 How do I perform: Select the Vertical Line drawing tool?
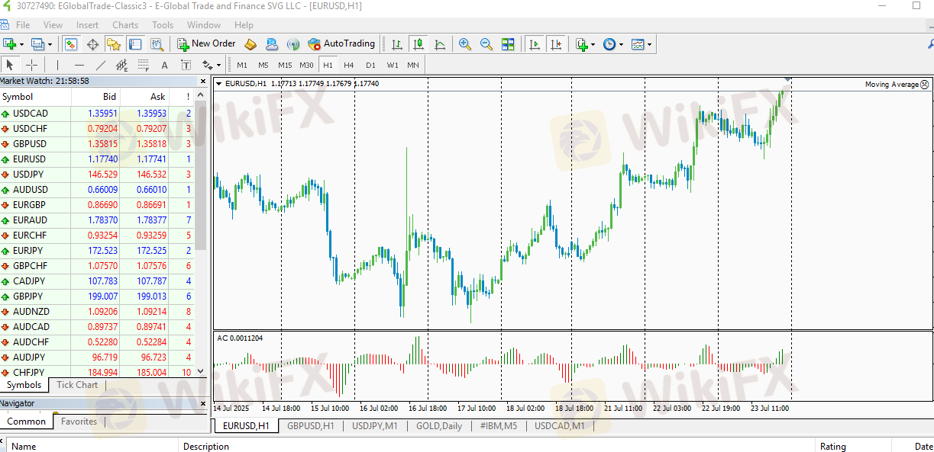57,65
